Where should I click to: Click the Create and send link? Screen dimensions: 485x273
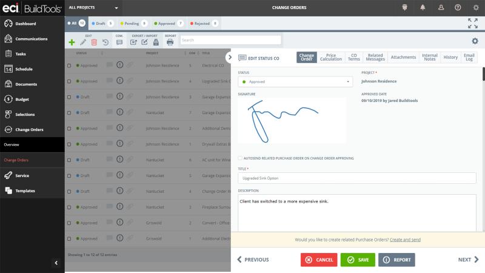[x=405, y=240]
